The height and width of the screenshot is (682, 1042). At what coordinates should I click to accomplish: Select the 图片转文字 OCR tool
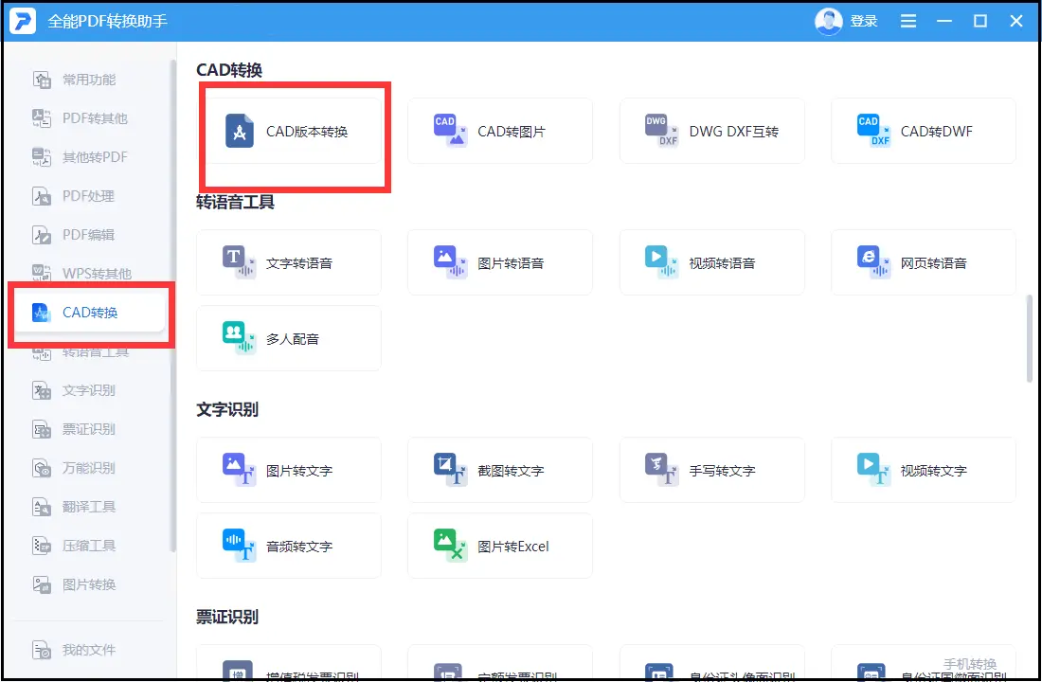tap(289, 470)
